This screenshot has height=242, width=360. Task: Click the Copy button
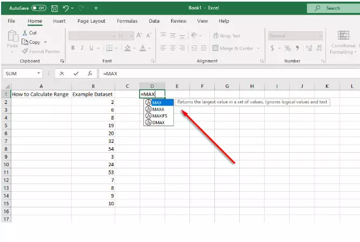point(31,42)
